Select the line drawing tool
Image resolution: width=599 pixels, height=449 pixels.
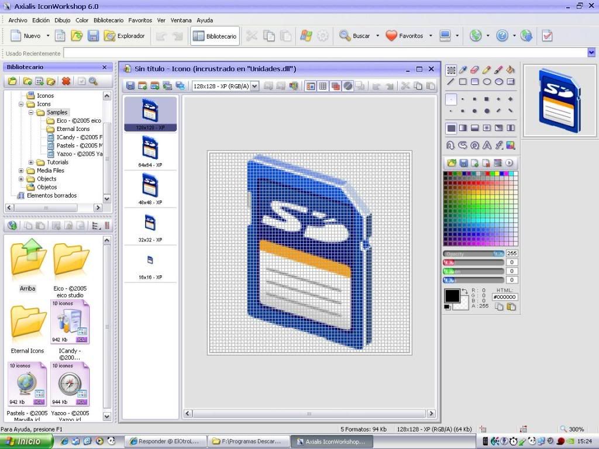(451, 82)
